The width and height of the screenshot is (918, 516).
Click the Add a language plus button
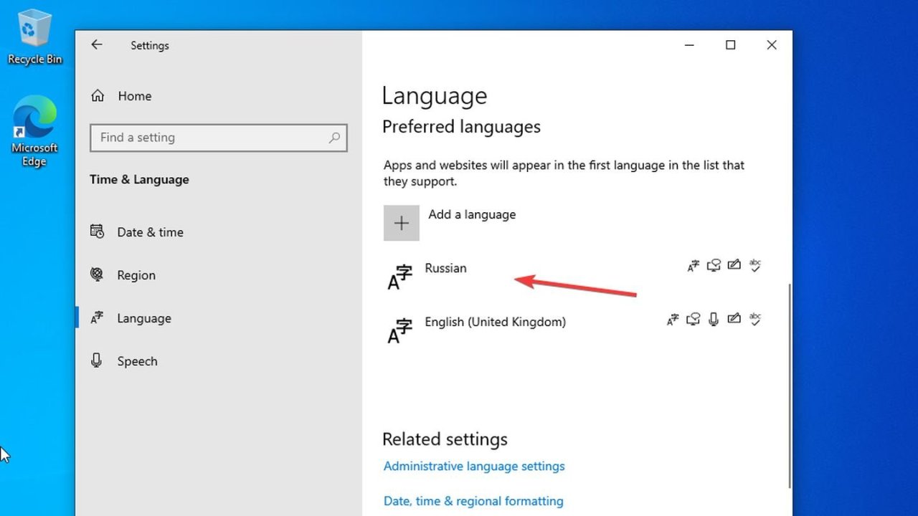pos(401,223)
